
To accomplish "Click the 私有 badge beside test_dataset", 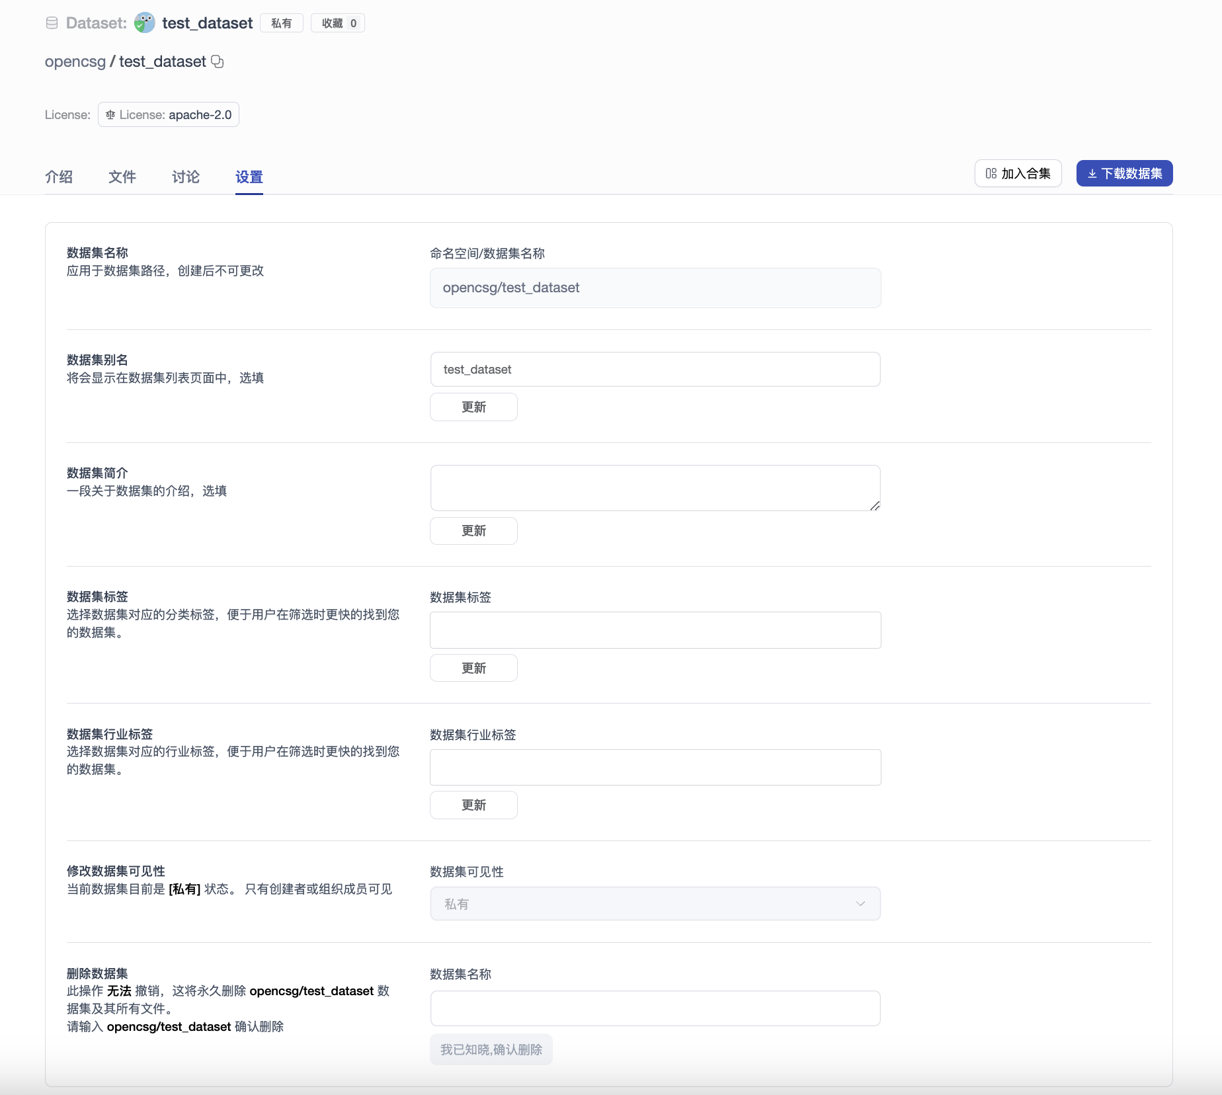I will click(281, 22).
